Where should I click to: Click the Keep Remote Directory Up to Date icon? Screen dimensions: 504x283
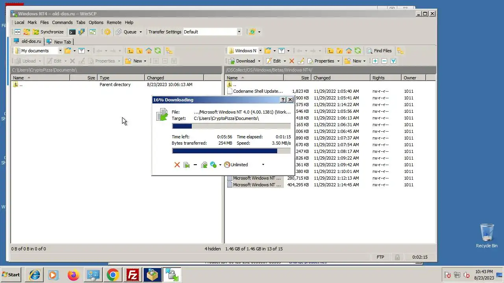coord(93,32)
